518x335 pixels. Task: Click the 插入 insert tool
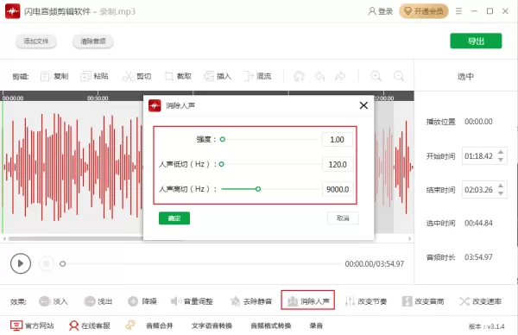click(x=218, y=76)
